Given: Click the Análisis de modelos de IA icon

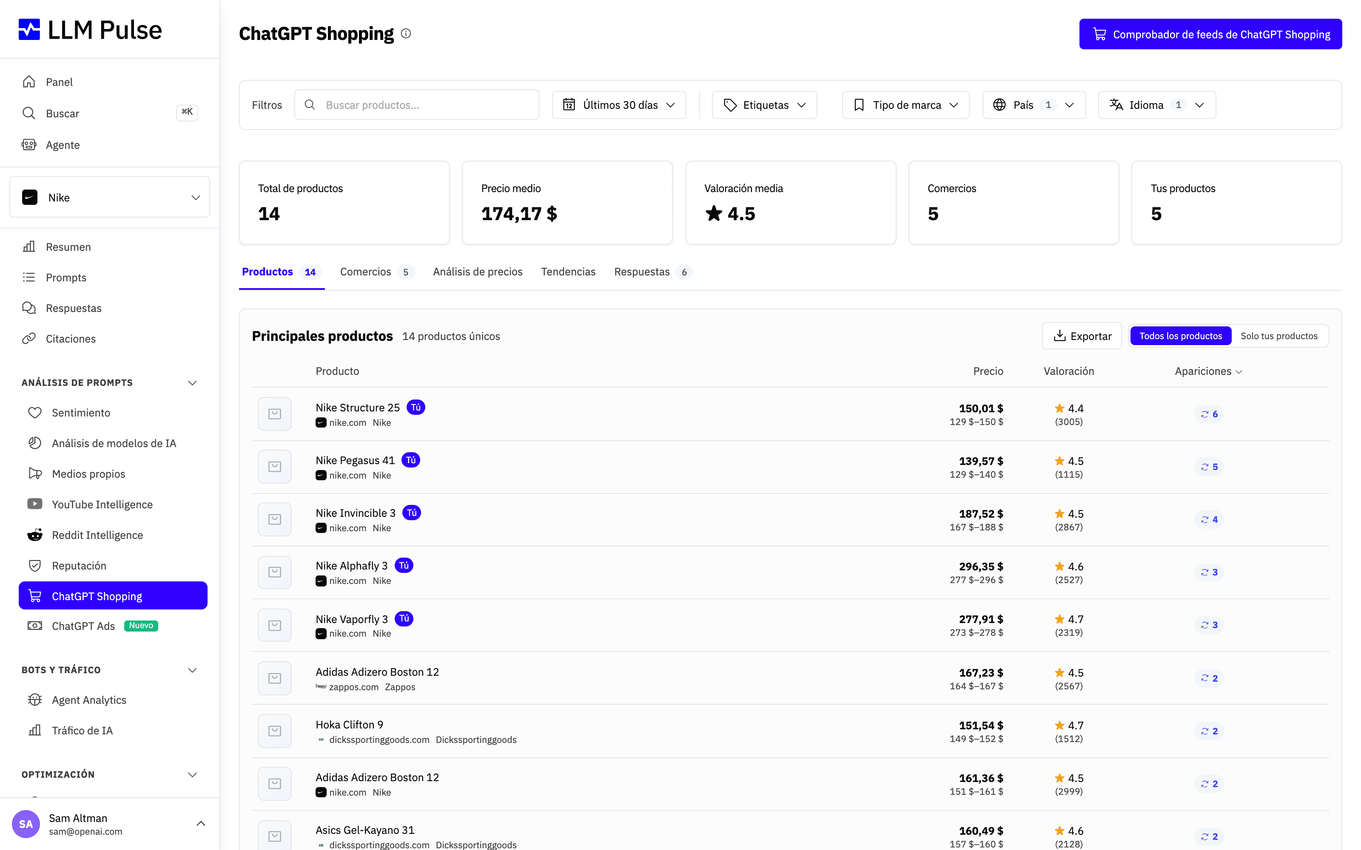Looking at the screenshot, I should point(35,443).
